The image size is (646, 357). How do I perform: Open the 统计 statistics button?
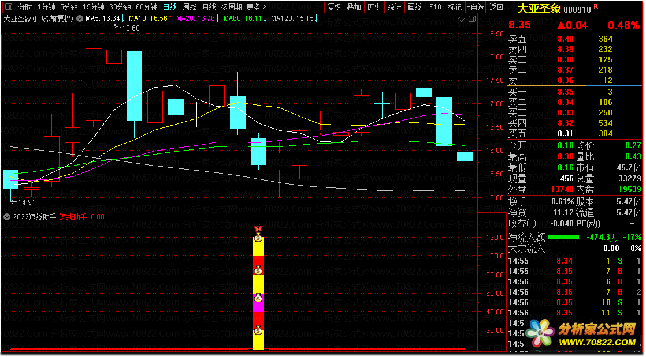point(394,7)
